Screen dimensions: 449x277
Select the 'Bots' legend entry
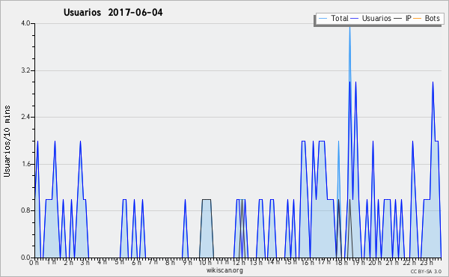[427, 18]
